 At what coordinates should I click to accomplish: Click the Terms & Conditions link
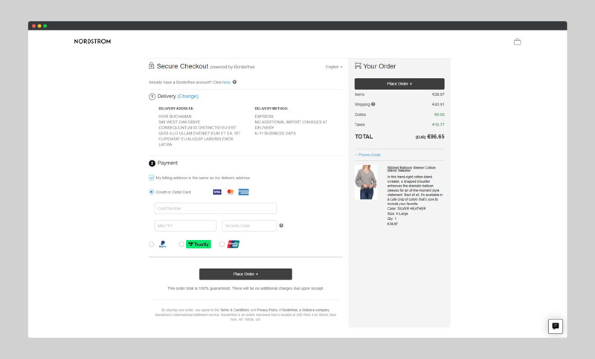[234, 310]
